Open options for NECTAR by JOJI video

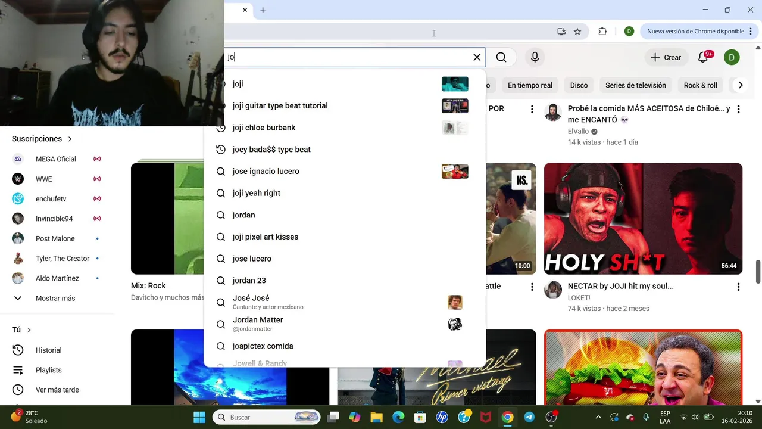click(x=738, y=287)
